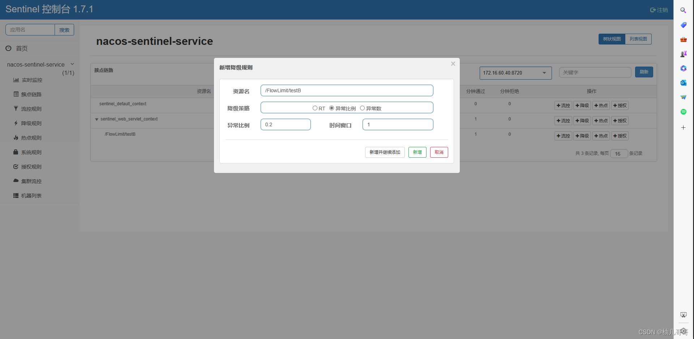The image size is (694, 339).
Task: Click the page size field showing 16
Action: (x=619, y=154)
